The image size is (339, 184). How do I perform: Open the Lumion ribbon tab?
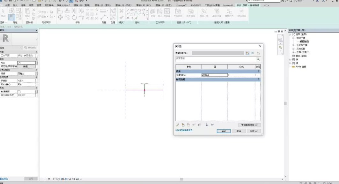228,5
